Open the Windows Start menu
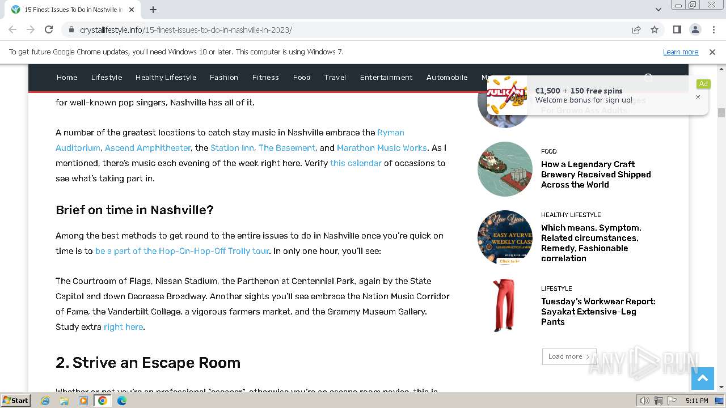 pyautogui.click(x=16, y=400)
